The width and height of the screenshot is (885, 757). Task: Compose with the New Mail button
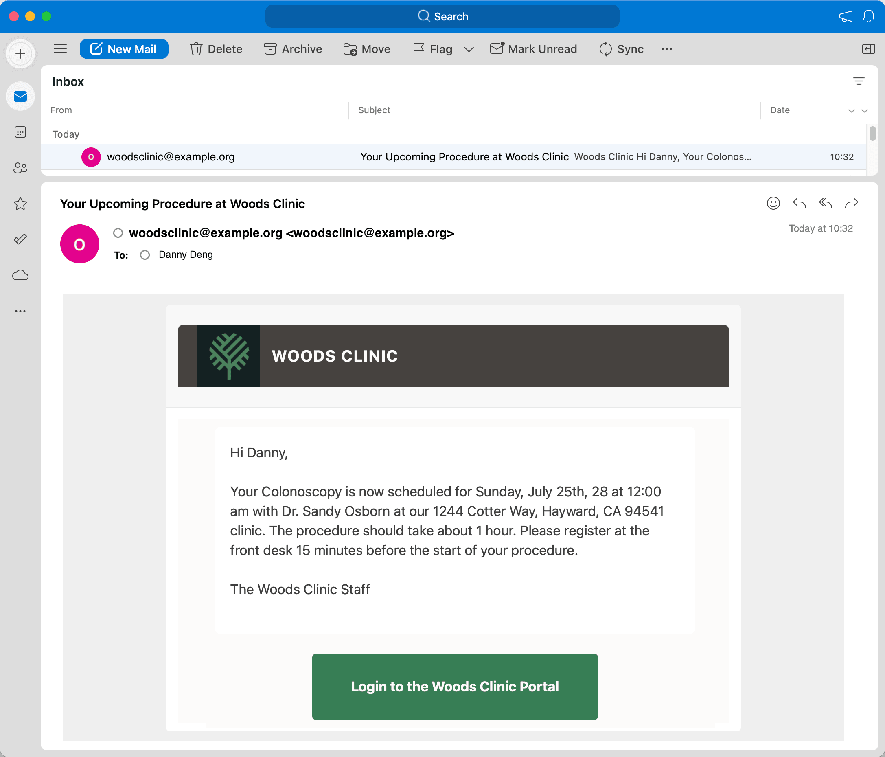(124, 49)
